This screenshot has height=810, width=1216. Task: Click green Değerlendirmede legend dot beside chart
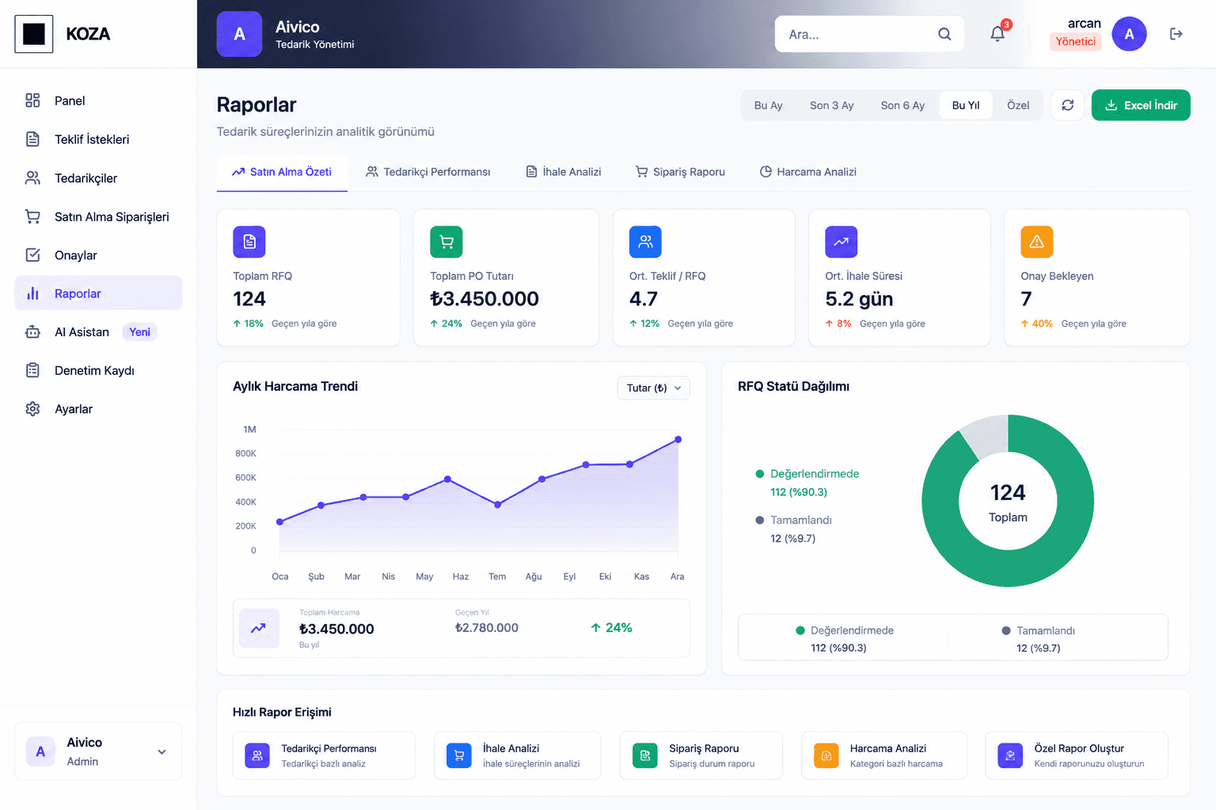[x=760, y=474]
